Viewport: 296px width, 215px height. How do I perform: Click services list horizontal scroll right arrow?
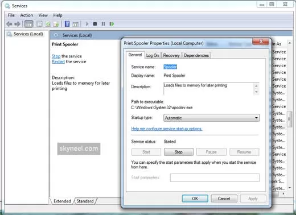(283, 194)
